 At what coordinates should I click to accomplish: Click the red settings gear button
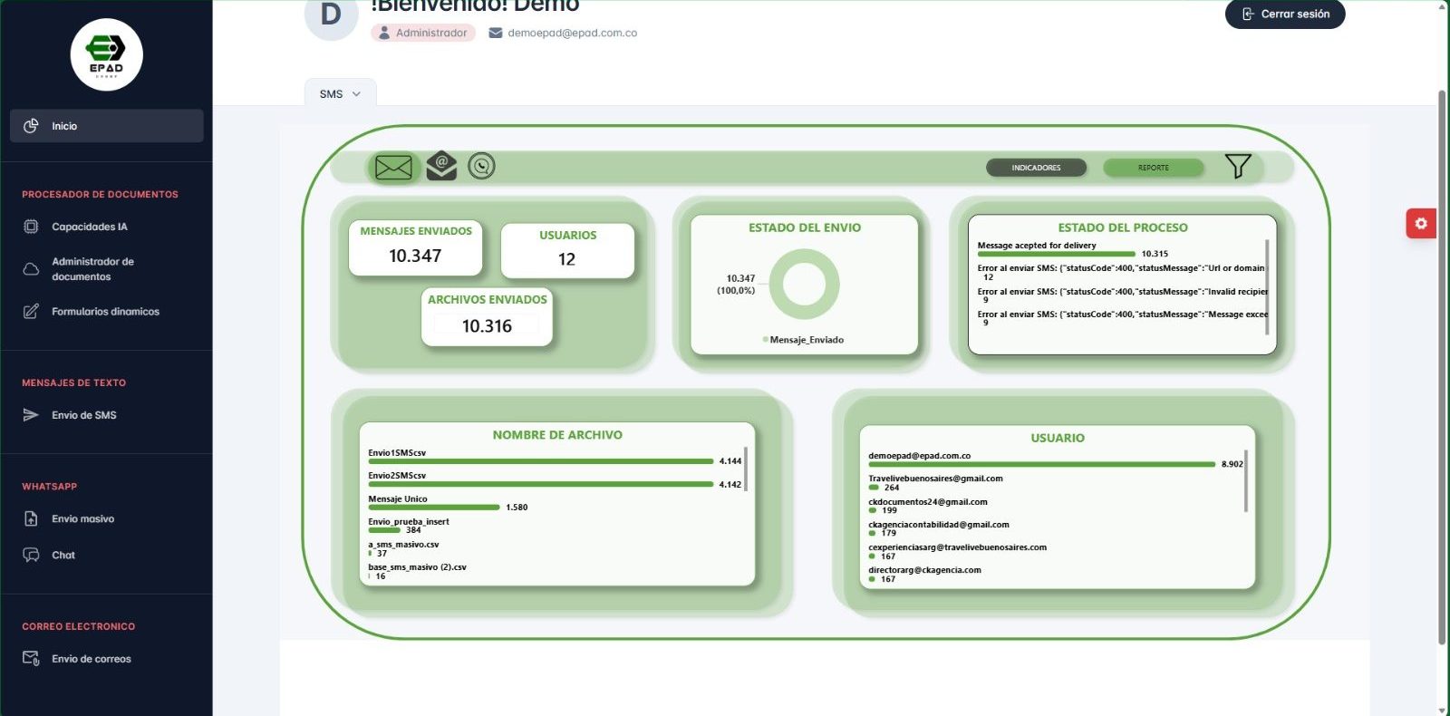[x=1420, y=223]
